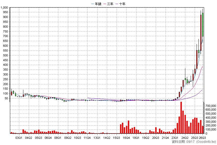The image size is (217, 145).
Task: Click the 資料日期: 09/17 date text
Action: (183, 142)
